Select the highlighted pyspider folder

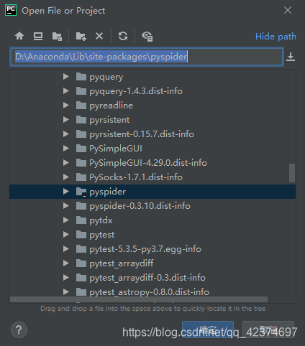[x=152, y=192]
